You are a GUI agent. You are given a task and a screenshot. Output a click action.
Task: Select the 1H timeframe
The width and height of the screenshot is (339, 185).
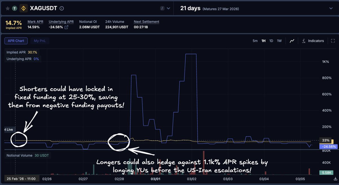264,41
